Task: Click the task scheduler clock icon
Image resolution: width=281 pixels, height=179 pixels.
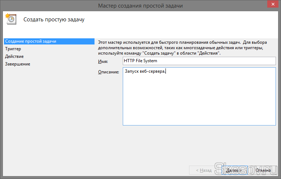Action: 11,19
